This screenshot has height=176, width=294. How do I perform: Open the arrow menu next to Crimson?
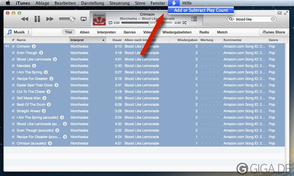(34, 46)
